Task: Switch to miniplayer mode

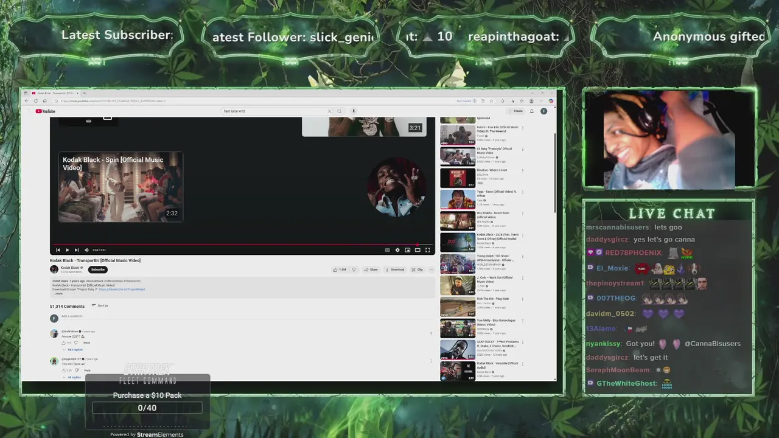Action: pos(407,250)
